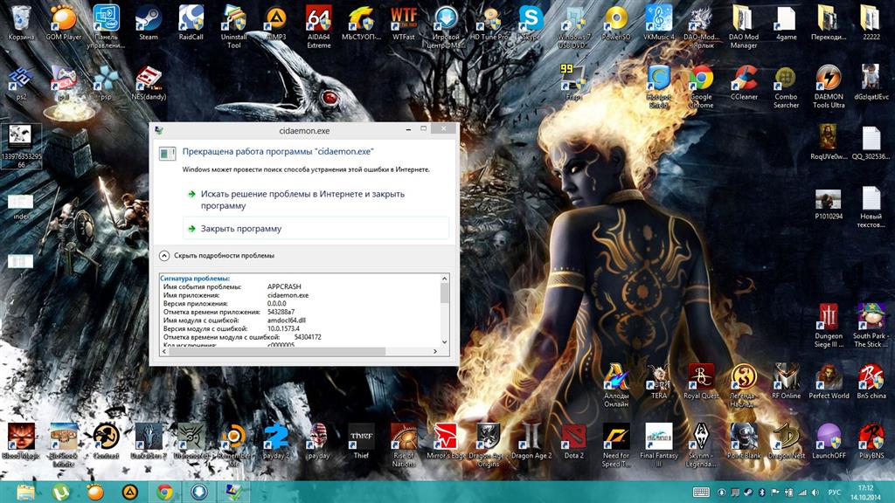Viewport: 895px width, 503px height.
Task: Open the VKMusic 4 shortcut
Action: click(659, 23)
